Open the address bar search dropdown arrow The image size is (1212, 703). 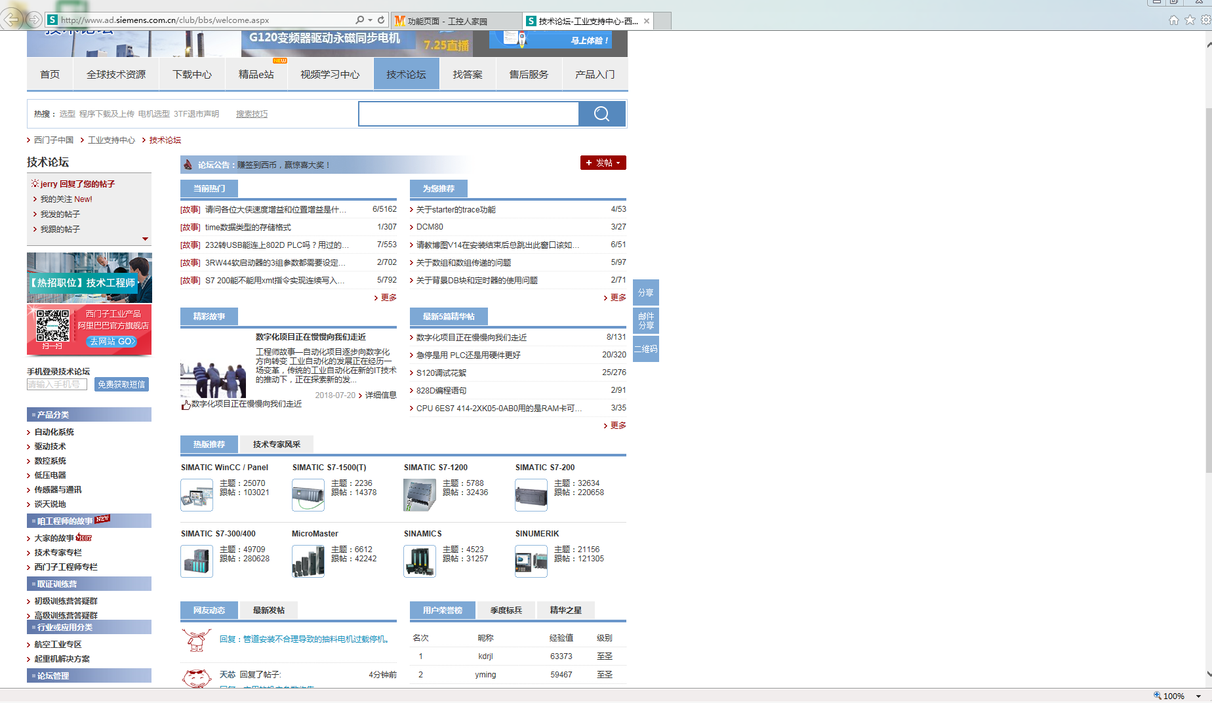(x=370, y=20)
